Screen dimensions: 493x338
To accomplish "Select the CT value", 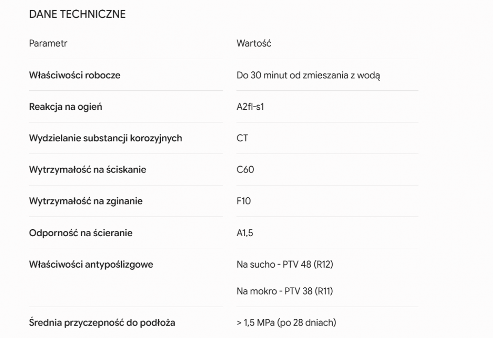I will pyautogui.click(x=242, y=138).
